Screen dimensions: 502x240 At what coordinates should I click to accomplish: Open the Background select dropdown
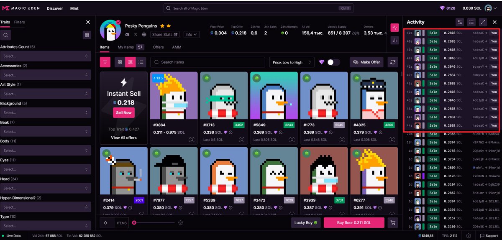[x=46, y=112]
